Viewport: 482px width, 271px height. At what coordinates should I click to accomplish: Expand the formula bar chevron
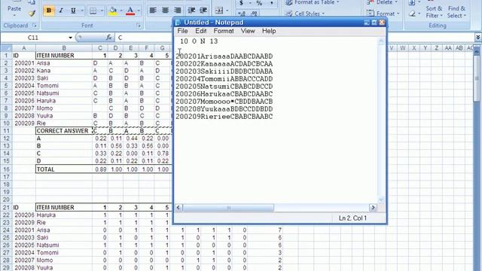point(478,37)
